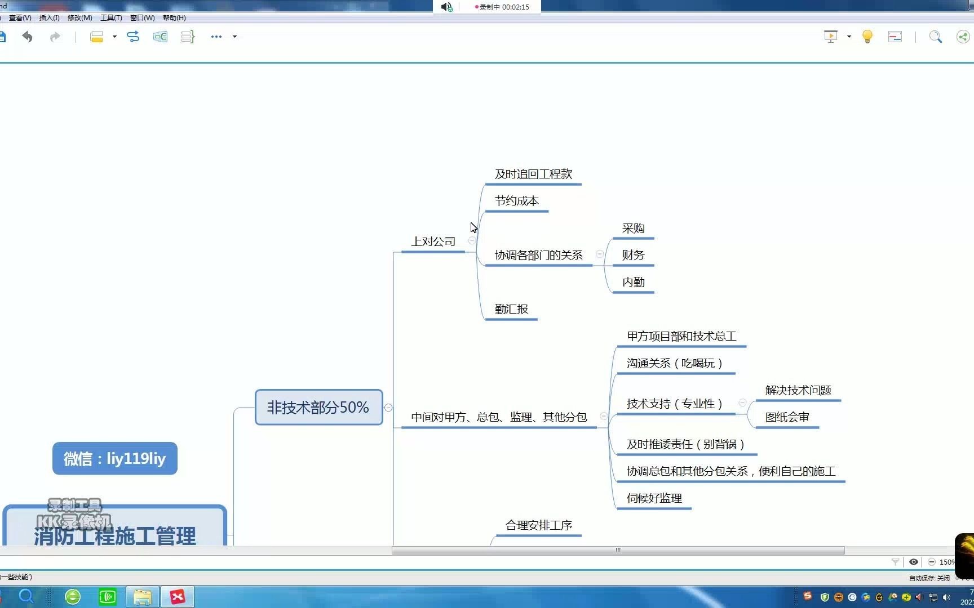
Task: Click the 微信：liy119liy floating topic
Action: 115,458
